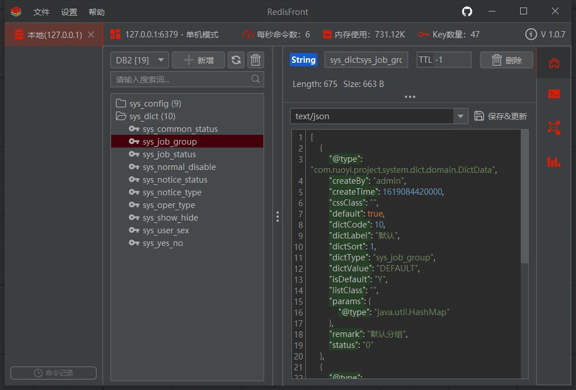Click the 删除 delete button
The height and width of the screenshot is (390, 576).
[x=506, y=60]
